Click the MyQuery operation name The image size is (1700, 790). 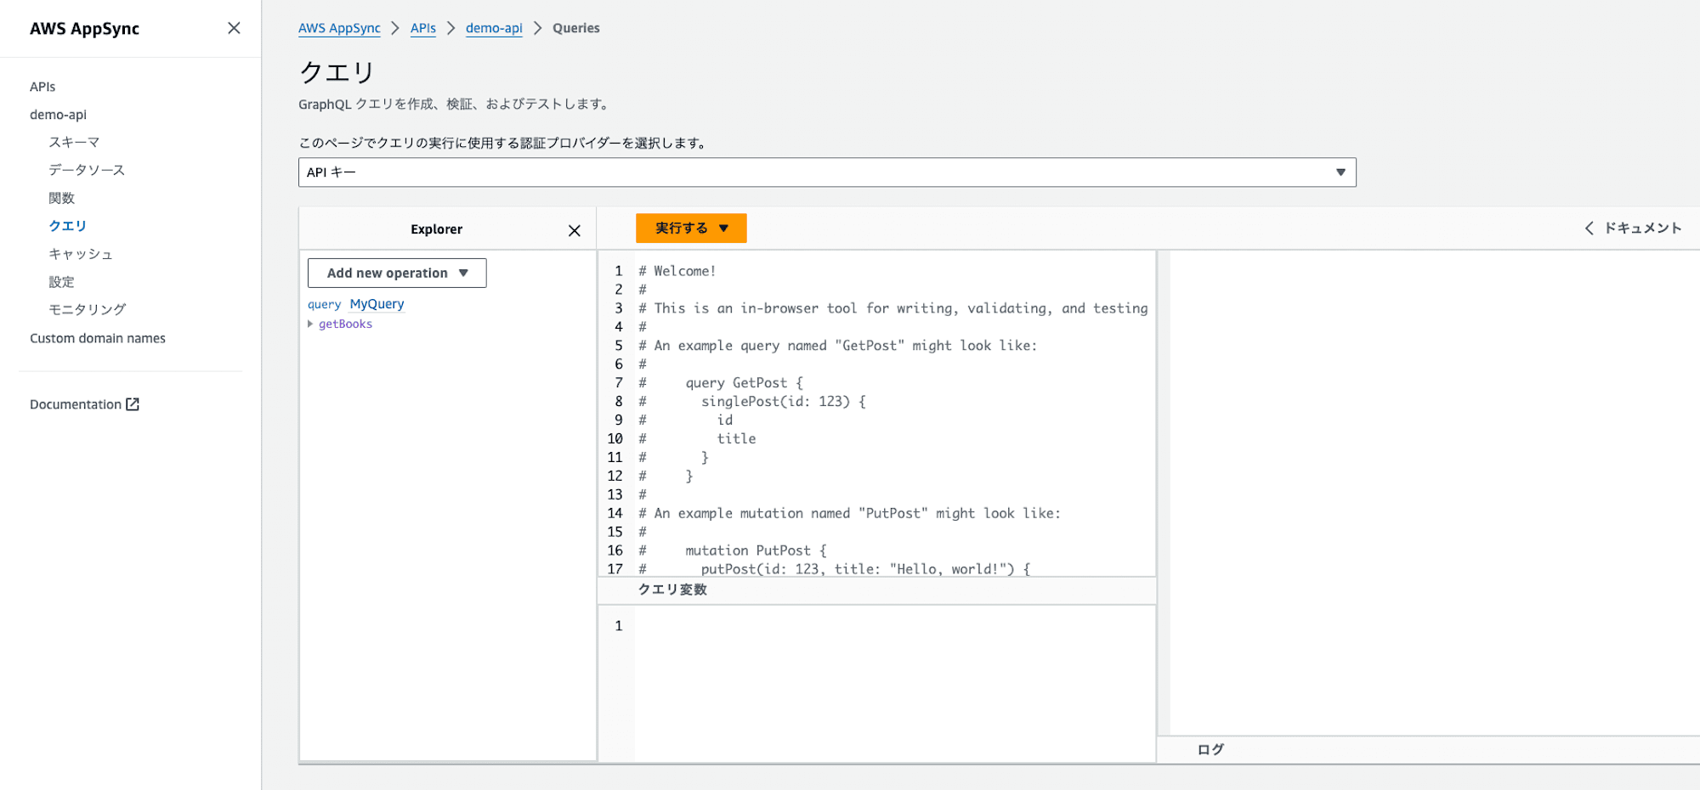(x=377, y=304)
